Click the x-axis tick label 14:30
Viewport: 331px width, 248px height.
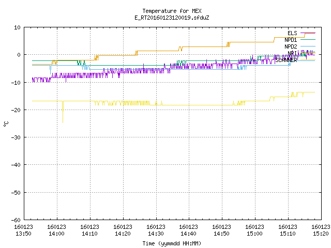pyautogui.click(x=156, y=234)
